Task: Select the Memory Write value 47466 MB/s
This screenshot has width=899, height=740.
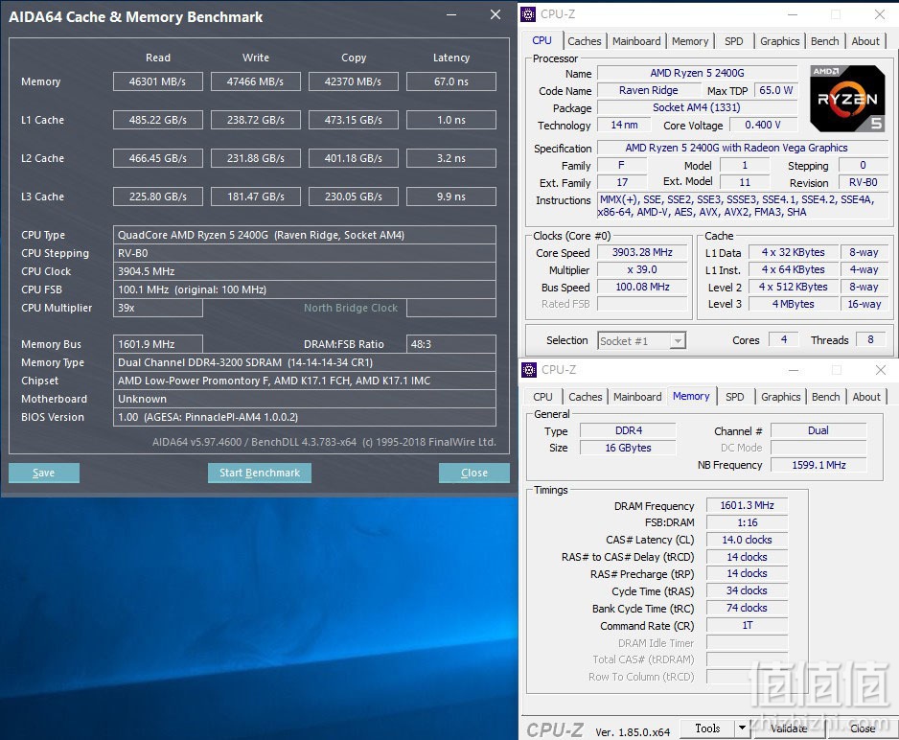Action: click(x=256, y=81)
